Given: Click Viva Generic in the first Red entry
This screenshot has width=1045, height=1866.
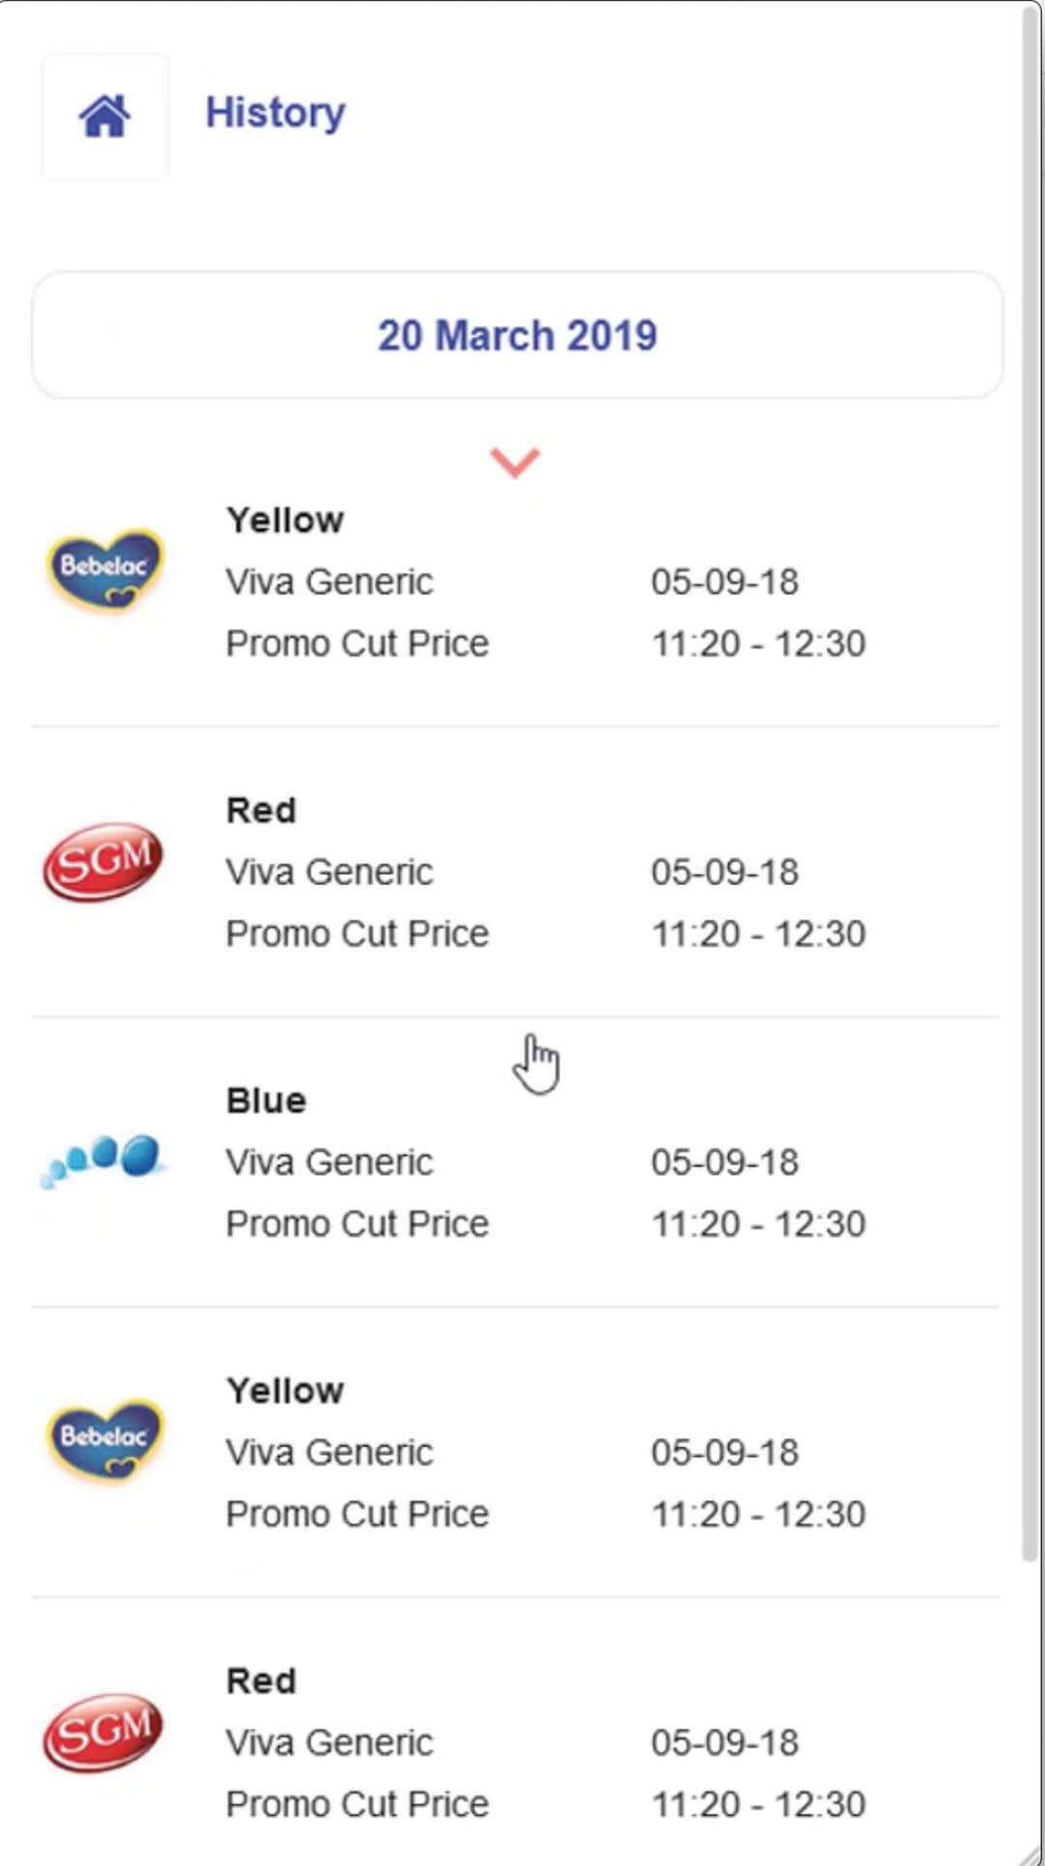Looking at the screenshot, I should pos(329,872).
